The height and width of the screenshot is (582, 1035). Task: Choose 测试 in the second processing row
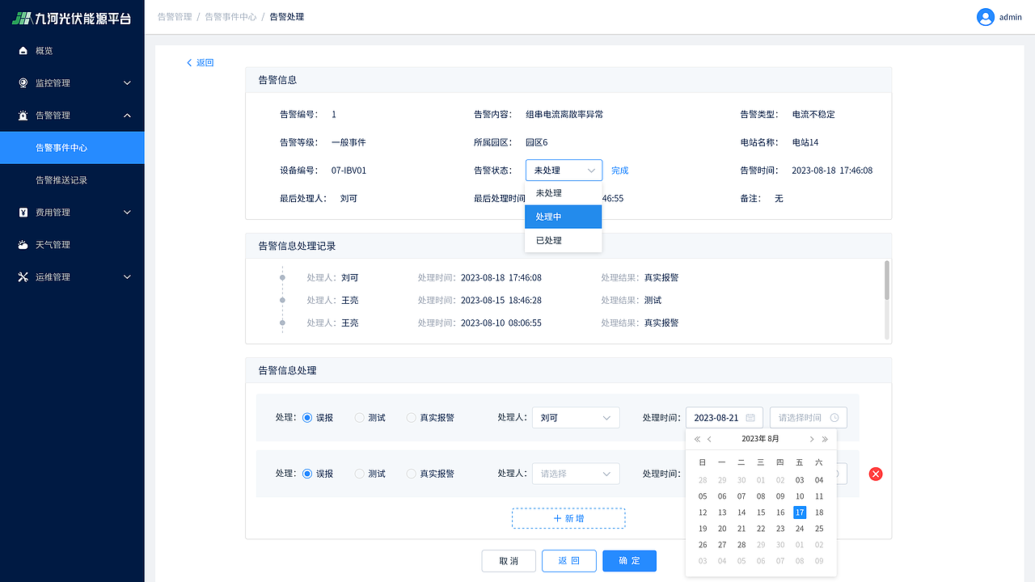(x=358, y=474)
